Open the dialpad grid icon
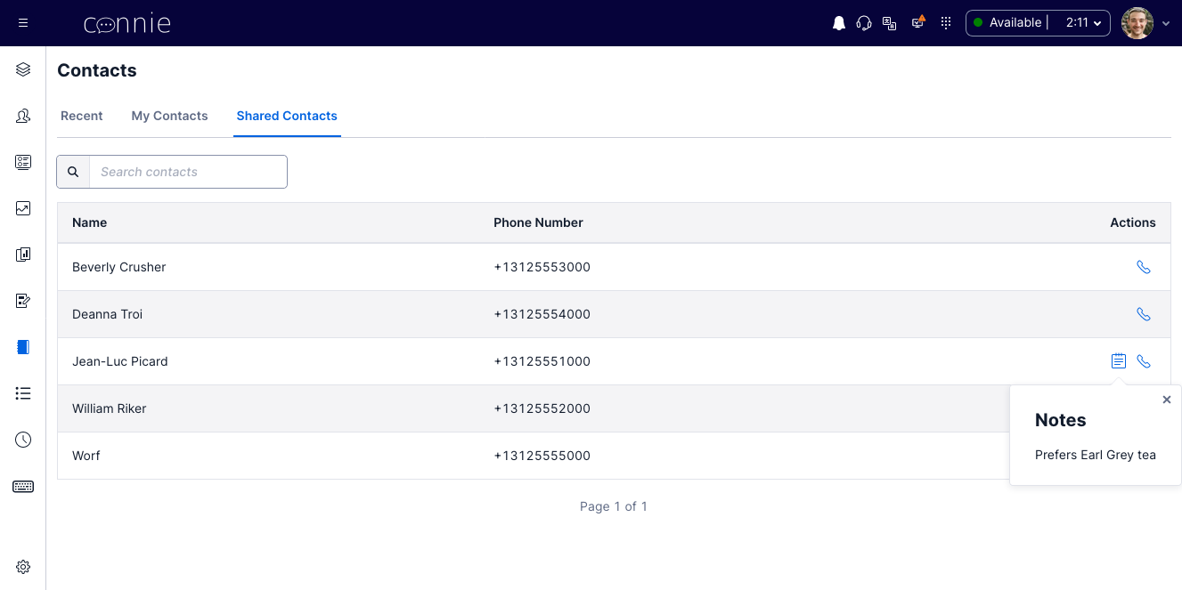The image size is (1182, 590). click(946, 23)
